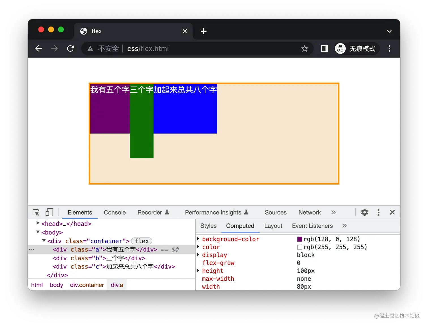This screenshot has height=327, width=428.
Task: Expand the display computed property
Action: pos(198,255)
